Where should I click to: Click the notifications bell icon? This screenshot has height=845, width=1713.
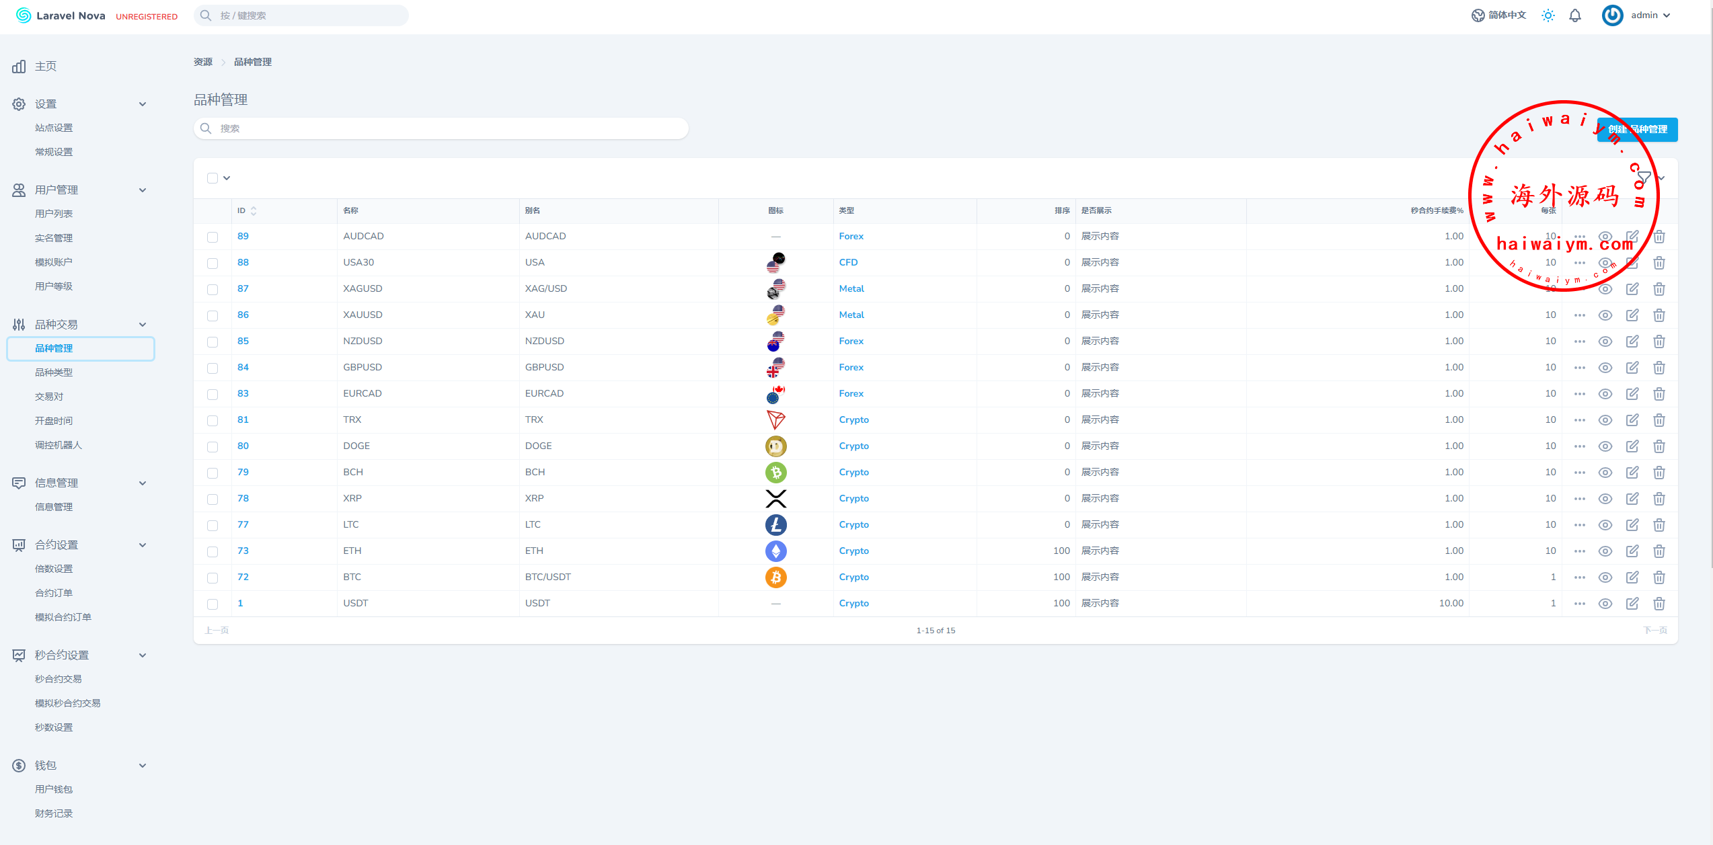pos(1574,15)
